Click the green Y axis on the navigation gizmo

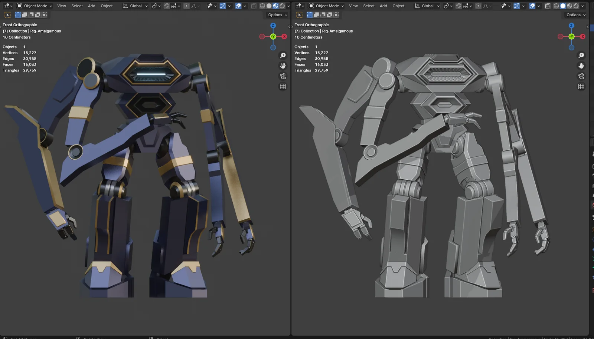pos(273,36)
